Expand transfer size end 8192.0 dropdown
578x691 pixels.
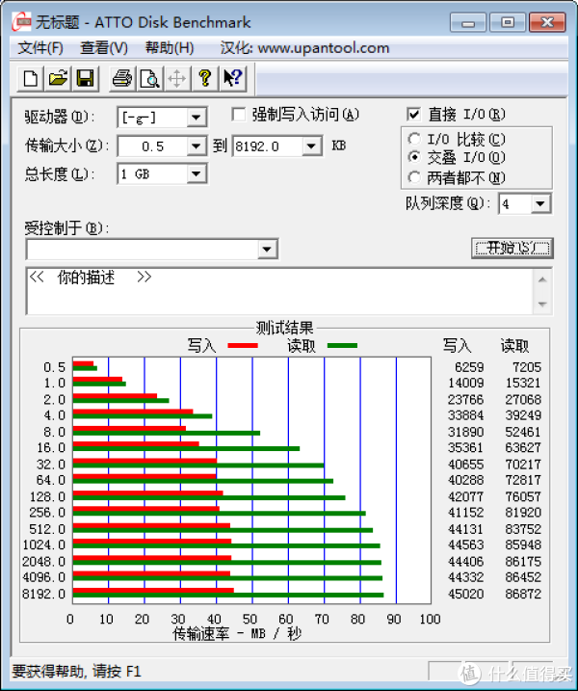tap(311, 146)
